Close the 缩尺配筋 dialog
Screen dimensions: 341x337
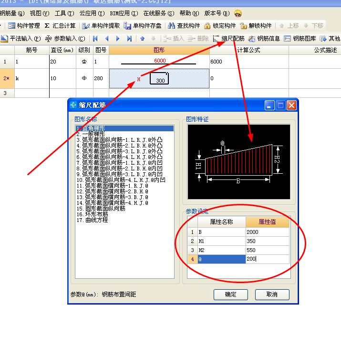tap(291, 105)
